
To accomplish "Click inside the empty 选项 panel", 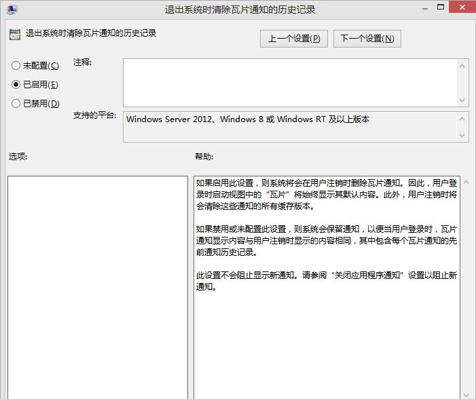I will click(x=97, y=285).
